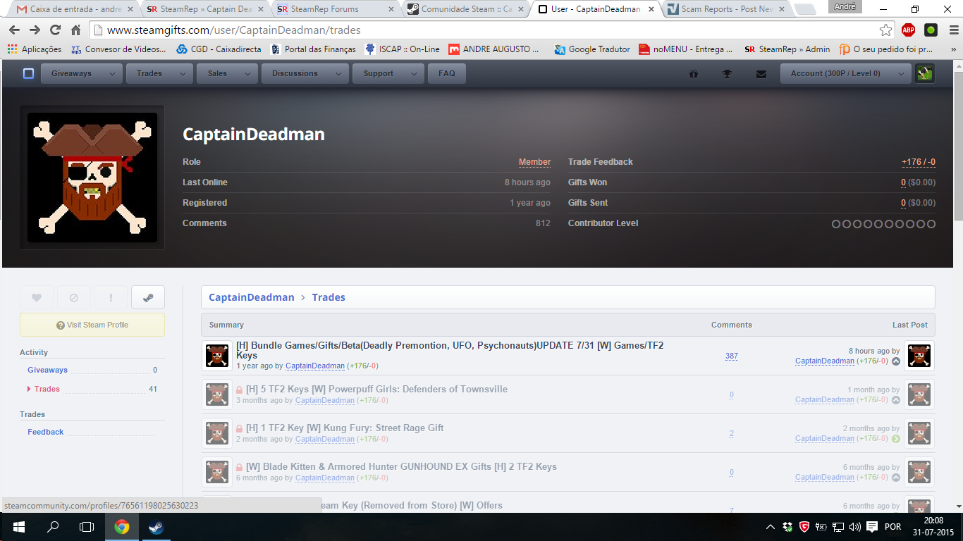The width and height of the screenshot is (963, 541).
Task: Click the SteamGifts logo home icon
Action: 28,73
